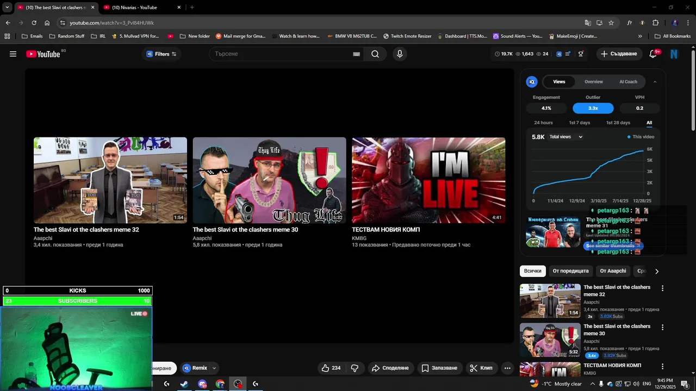Select the От поредицата filter chip
This screenshot has height=391, width=696.
click(570, 271)
